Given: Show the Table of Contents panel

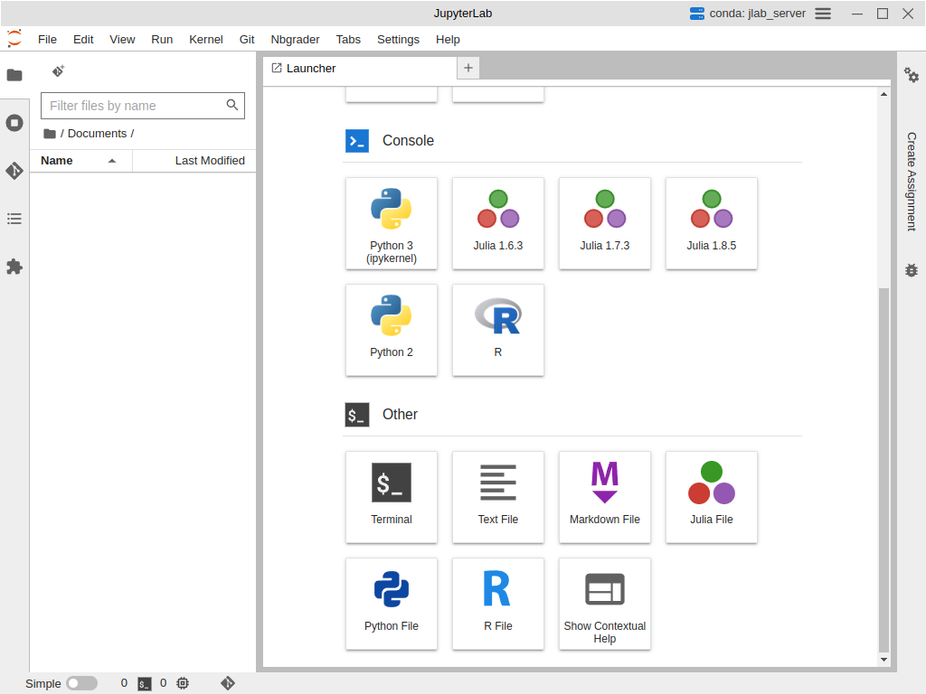Looking at the screenshot, I should tap(14, 219).
